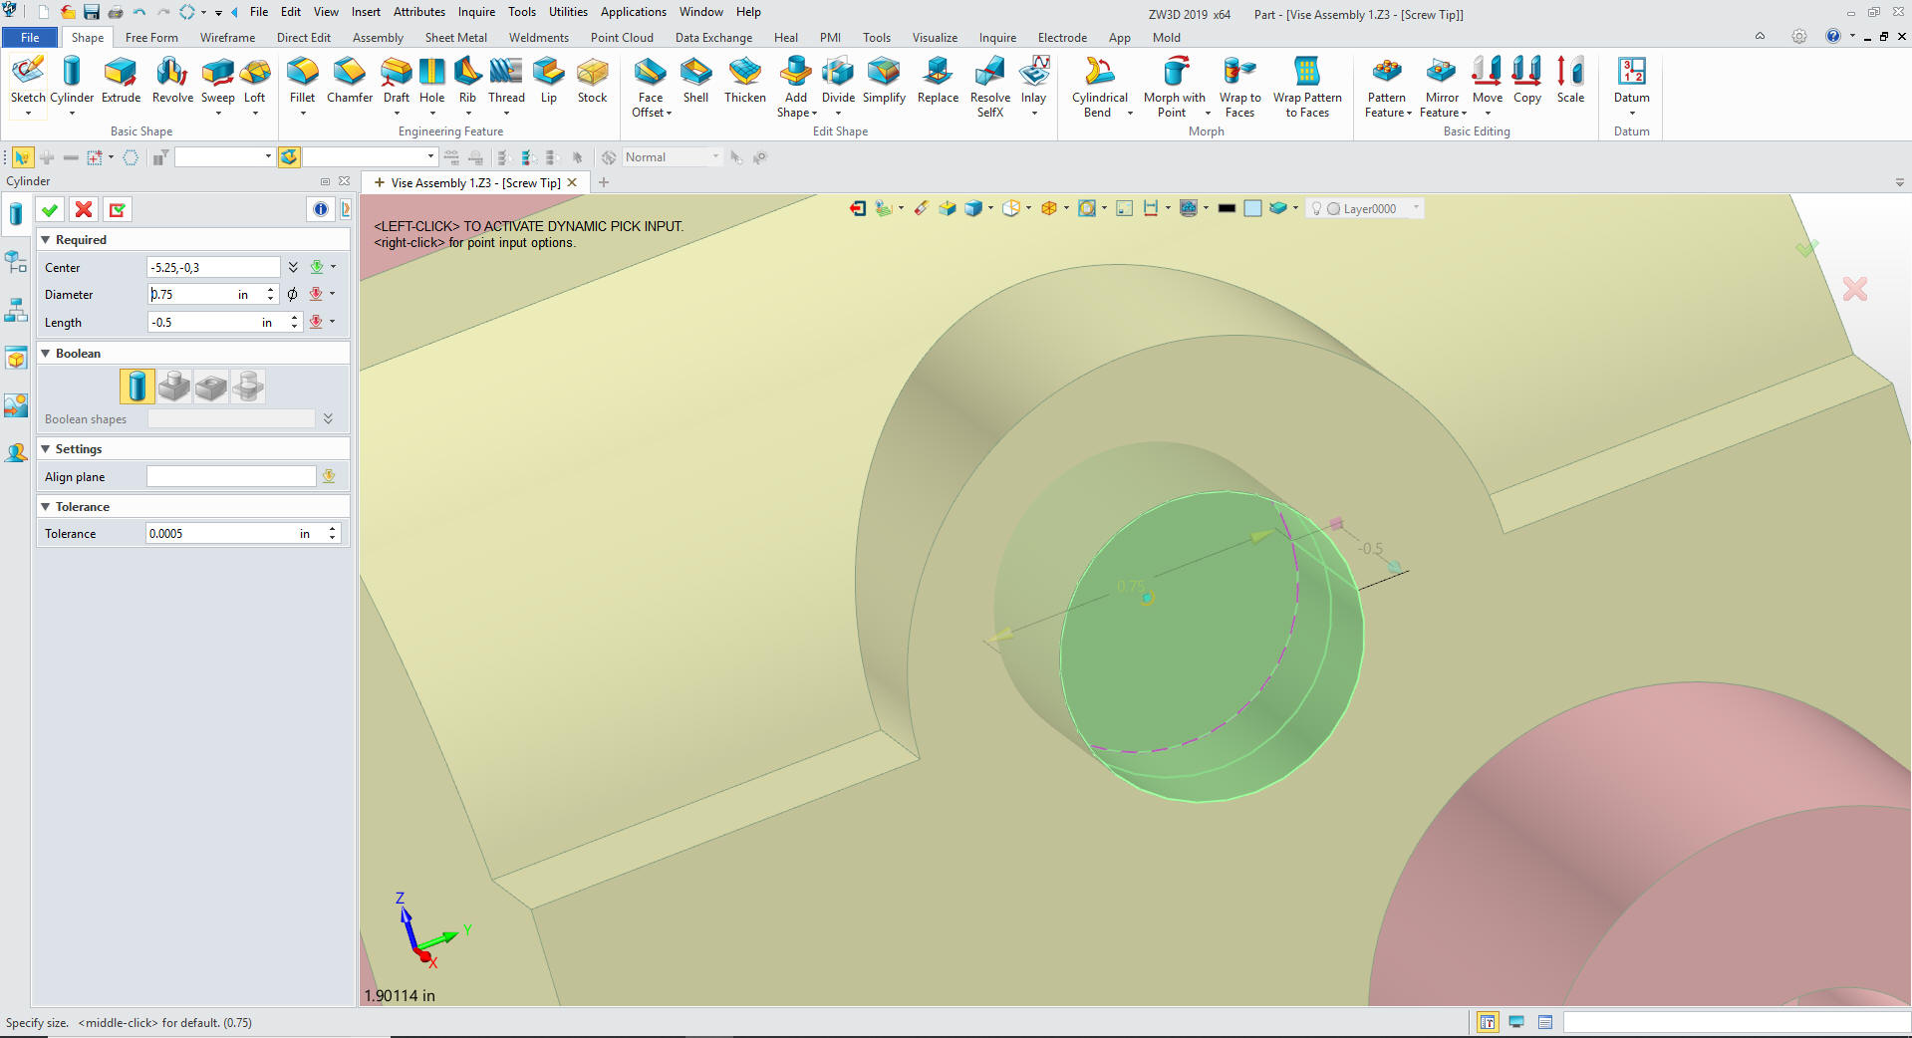Close the Vise Assembly document tab
This screenshot has height=1038, width=1912.
tap(572, 182)
